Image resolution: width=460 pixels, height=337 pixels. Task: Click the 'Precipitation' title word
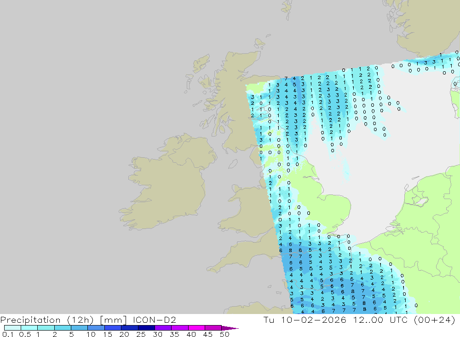(30, 320)
